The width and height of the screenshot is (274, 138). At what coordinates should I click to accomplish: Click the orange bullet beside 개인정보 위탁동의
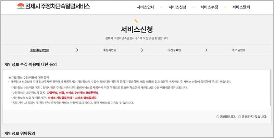[2, 133]
